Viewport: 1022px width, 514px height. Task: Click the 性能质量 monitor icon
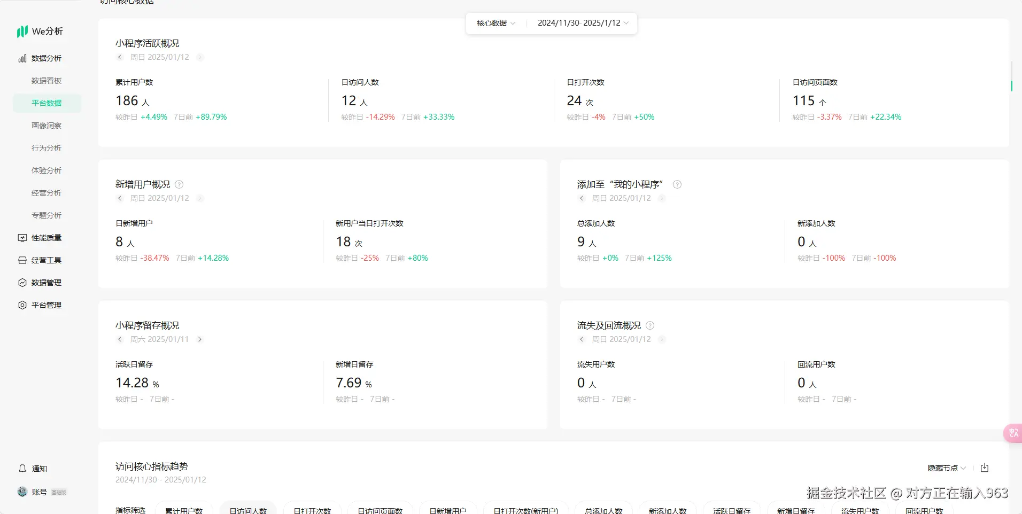click(x=22, y=238)
